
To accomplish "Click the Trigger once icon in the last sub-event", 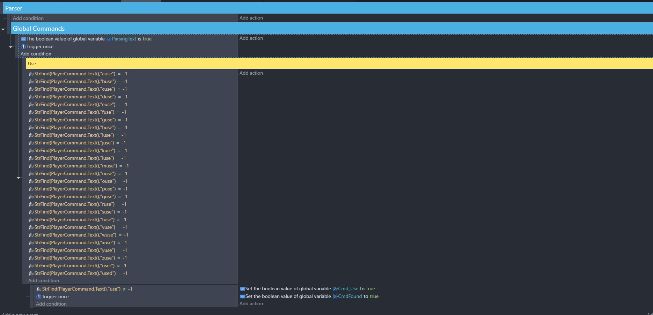I will [39, 297].
